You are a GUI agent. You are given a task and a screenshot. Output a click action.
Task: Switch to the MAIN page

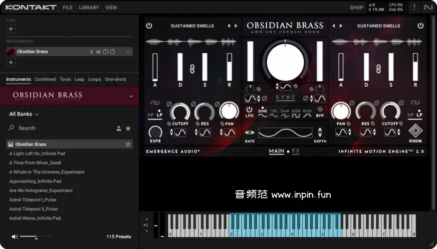(276, 151)
